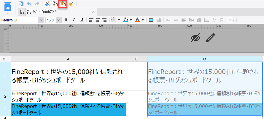The width and height of the screenshot is (264, 119).
Task: Select cell A2 FineReport text
Action: (68, 97)
